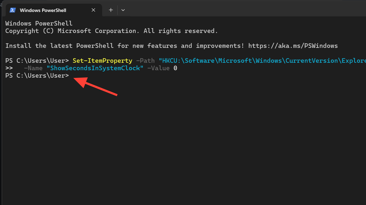Click the Set-ItemProperty cmdlet text

[102, 61]
